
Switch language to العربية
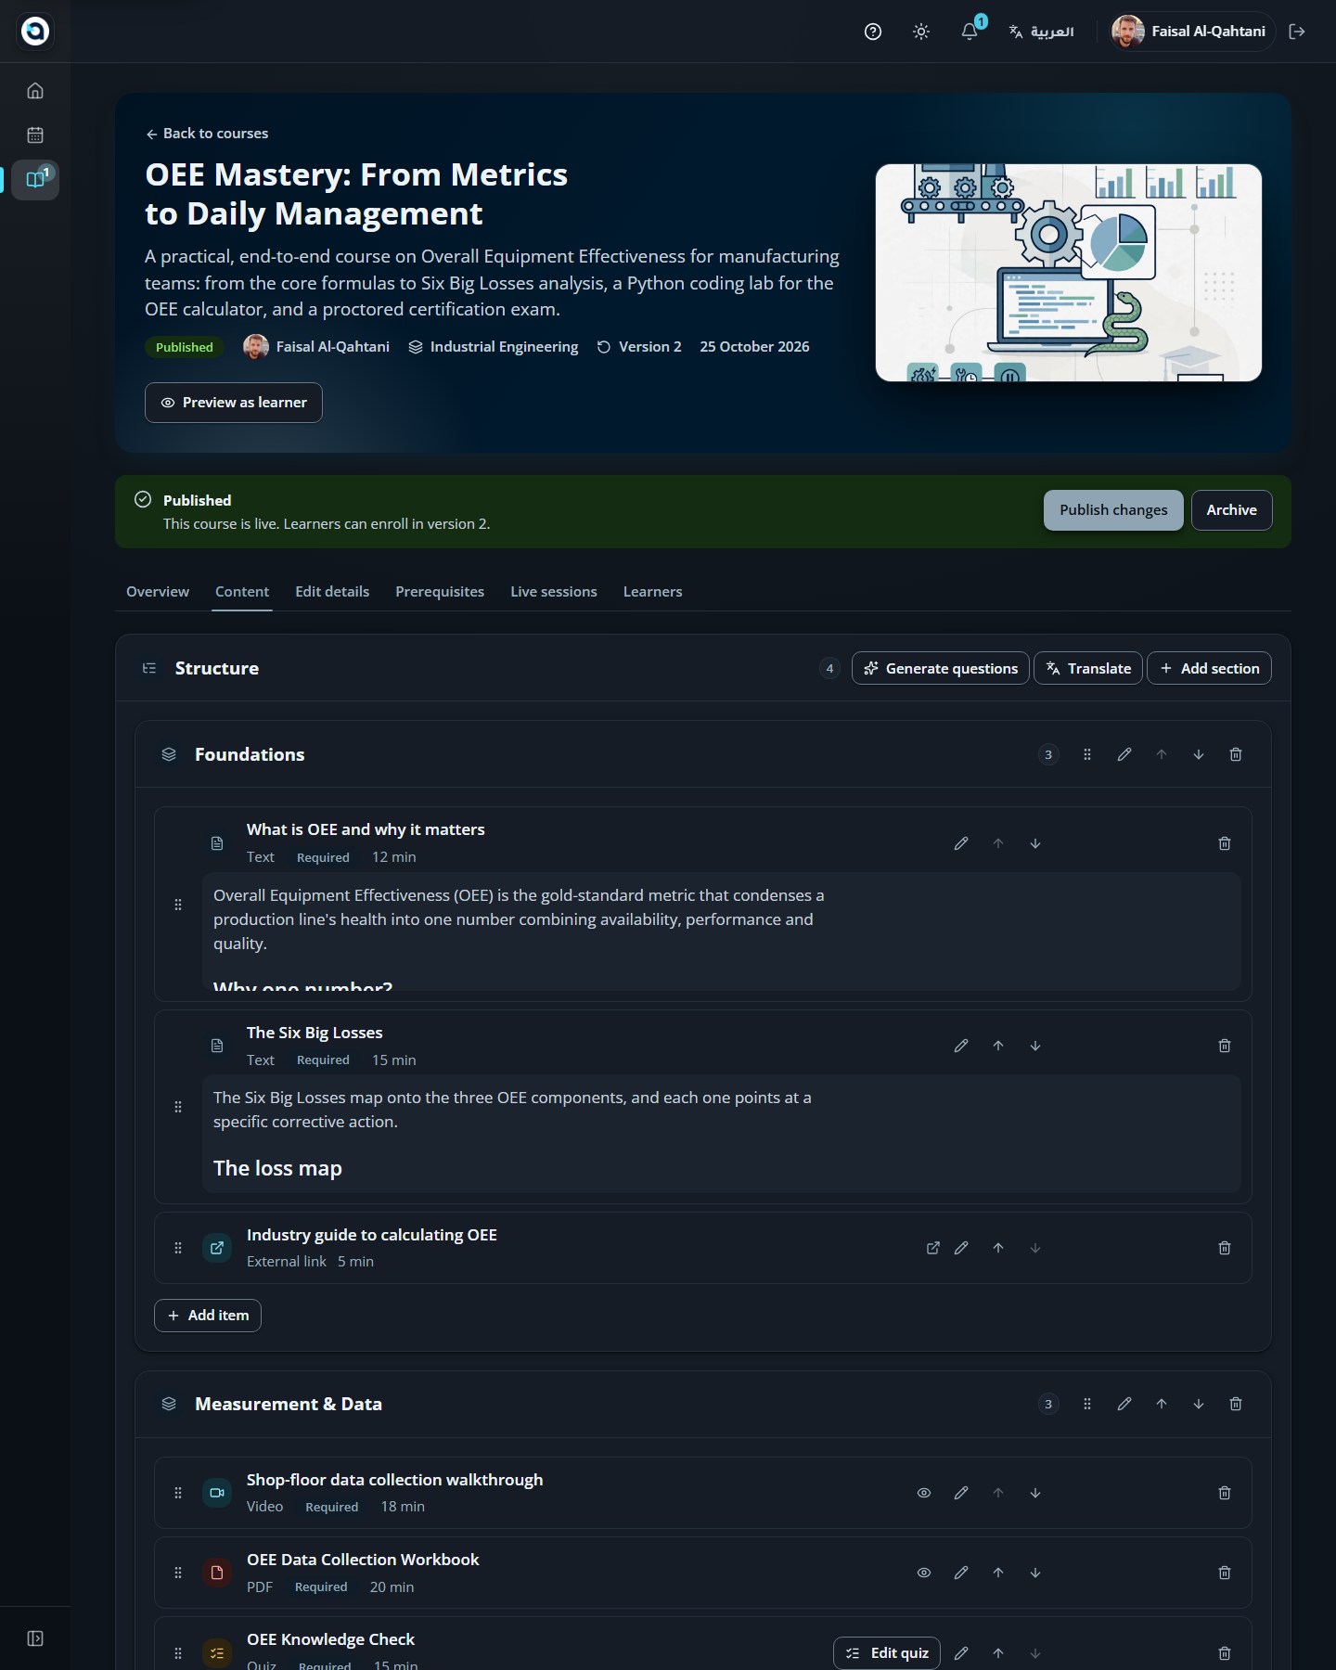1041,32
